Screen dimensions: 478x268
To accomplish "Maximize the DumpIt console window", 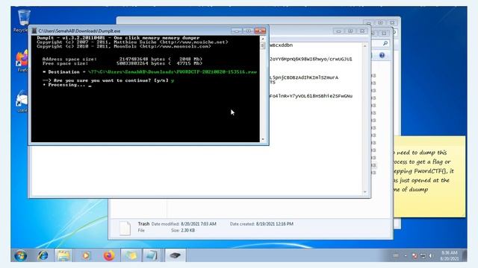I will click(248, 31).
